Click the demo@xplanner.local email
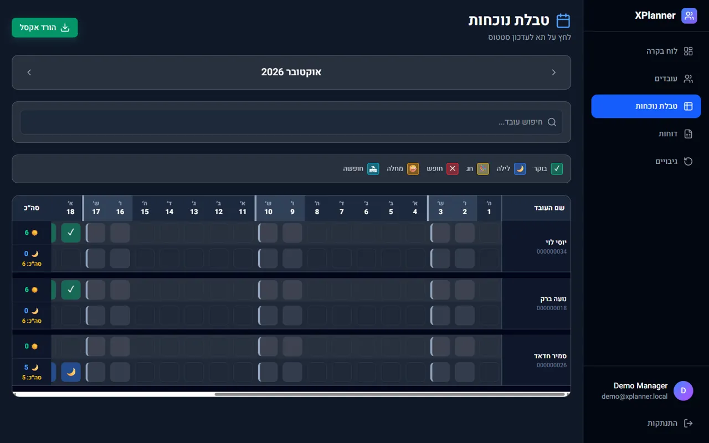The image size is (709, 443). (635, 396)
